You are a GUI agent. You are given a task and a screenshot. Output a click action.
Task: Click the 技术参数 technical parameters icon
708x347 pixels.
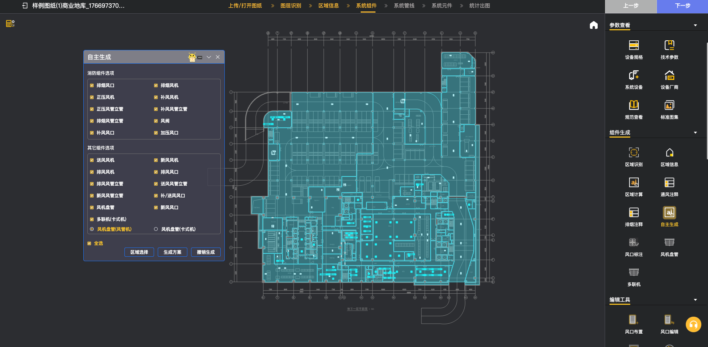pos(669,46)
